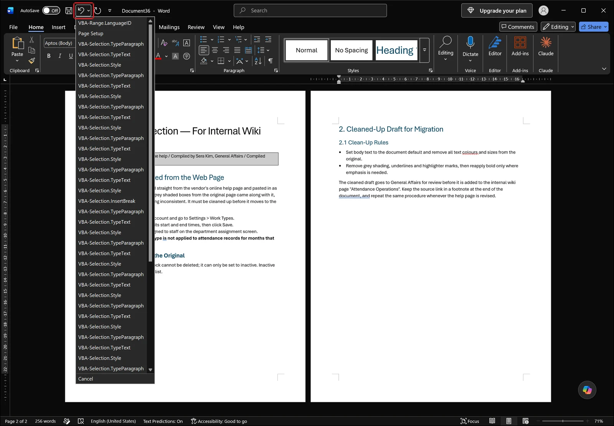This screenshot has height=426, width=614.
Task: Open the Share dropdown arrow
Action: click(x=606, y=27)
